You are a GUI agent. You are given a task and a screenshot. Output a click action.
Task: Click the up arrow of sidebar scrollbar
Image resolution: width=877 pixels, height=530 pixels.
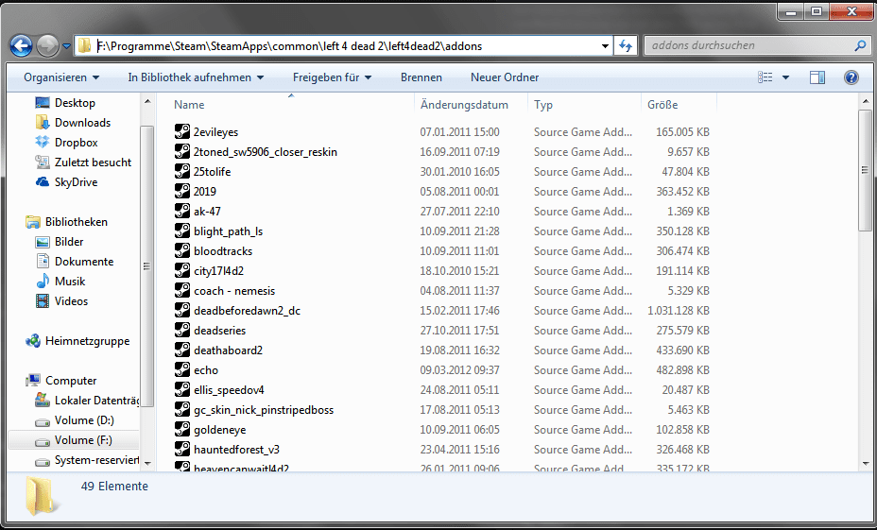coord(147,102)
